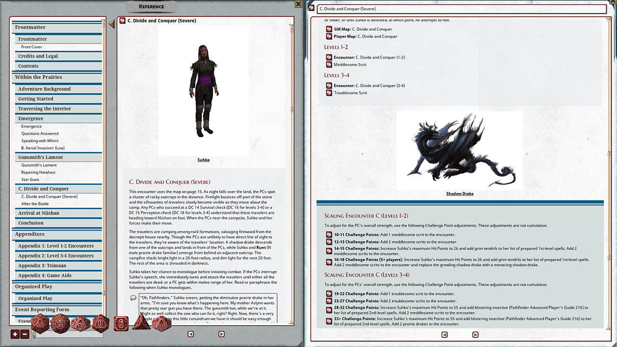Roll the d8 die
The width and height of the screenshot is (617, 347).
100,324
